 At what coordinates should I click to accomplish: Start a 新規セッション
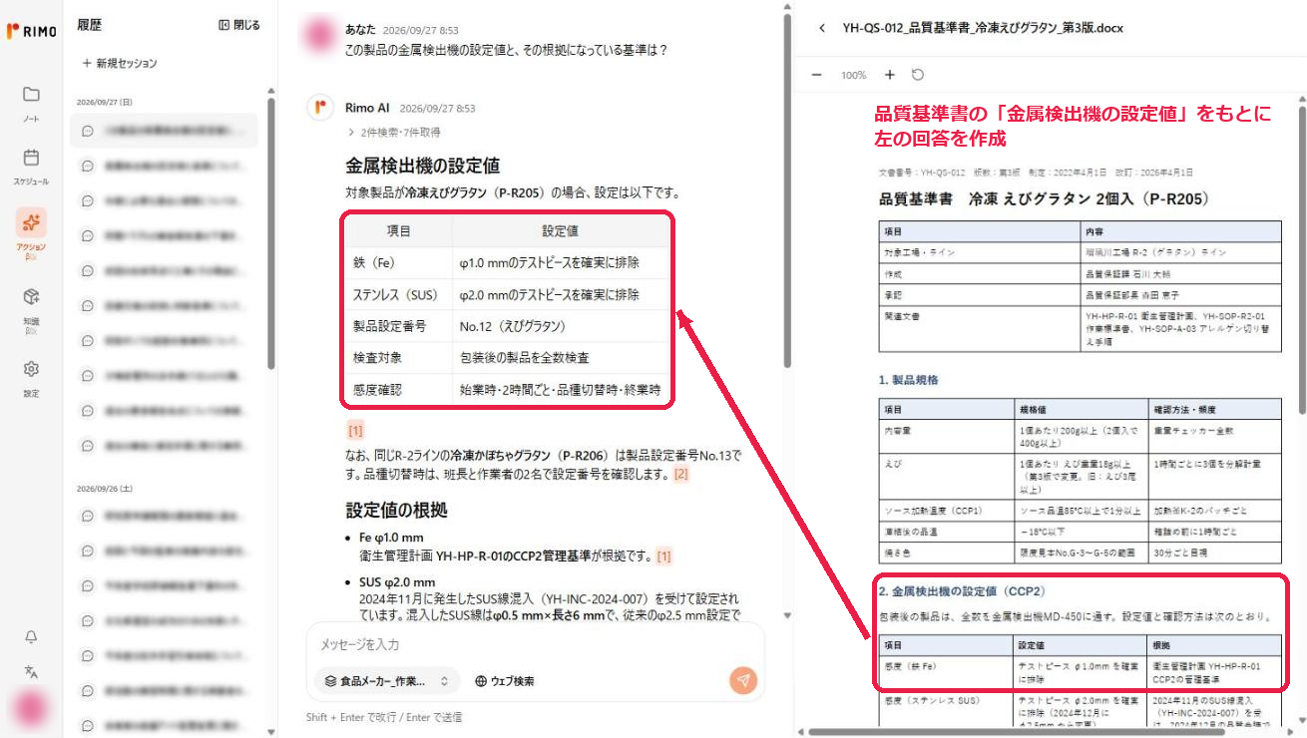tap(120, 63)
